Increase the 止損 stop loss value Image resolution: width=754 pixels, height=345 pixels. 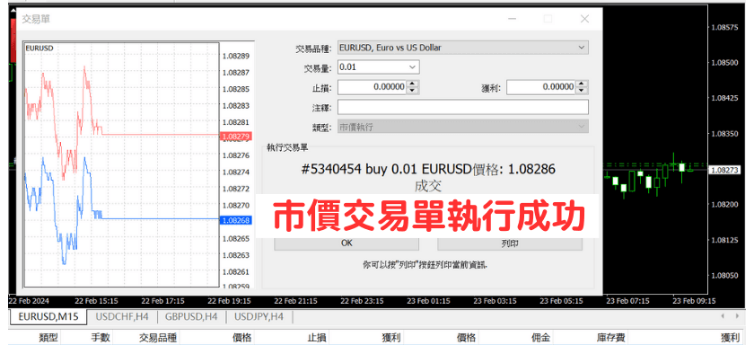pyautogui.click(x=413, y=84)
